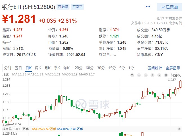The width and height of the screenshot is (191, 136).
Task: Click the 银行ETF(SH:512800) title
Action: [x=28, y=7]
